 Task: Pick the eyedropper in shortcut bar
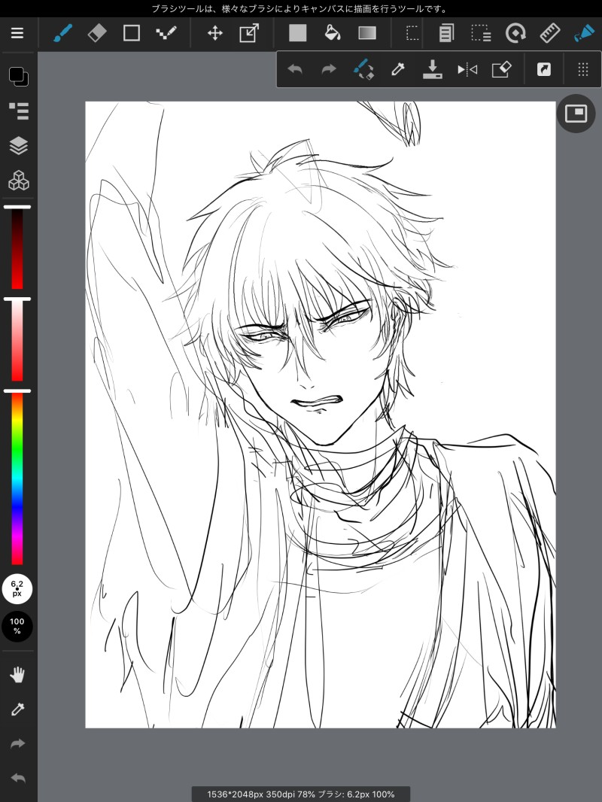[398, 69]
